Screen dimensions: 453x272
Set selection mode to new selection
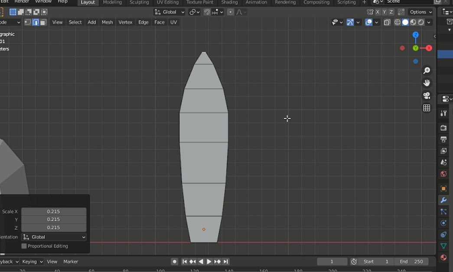point(13,12)
